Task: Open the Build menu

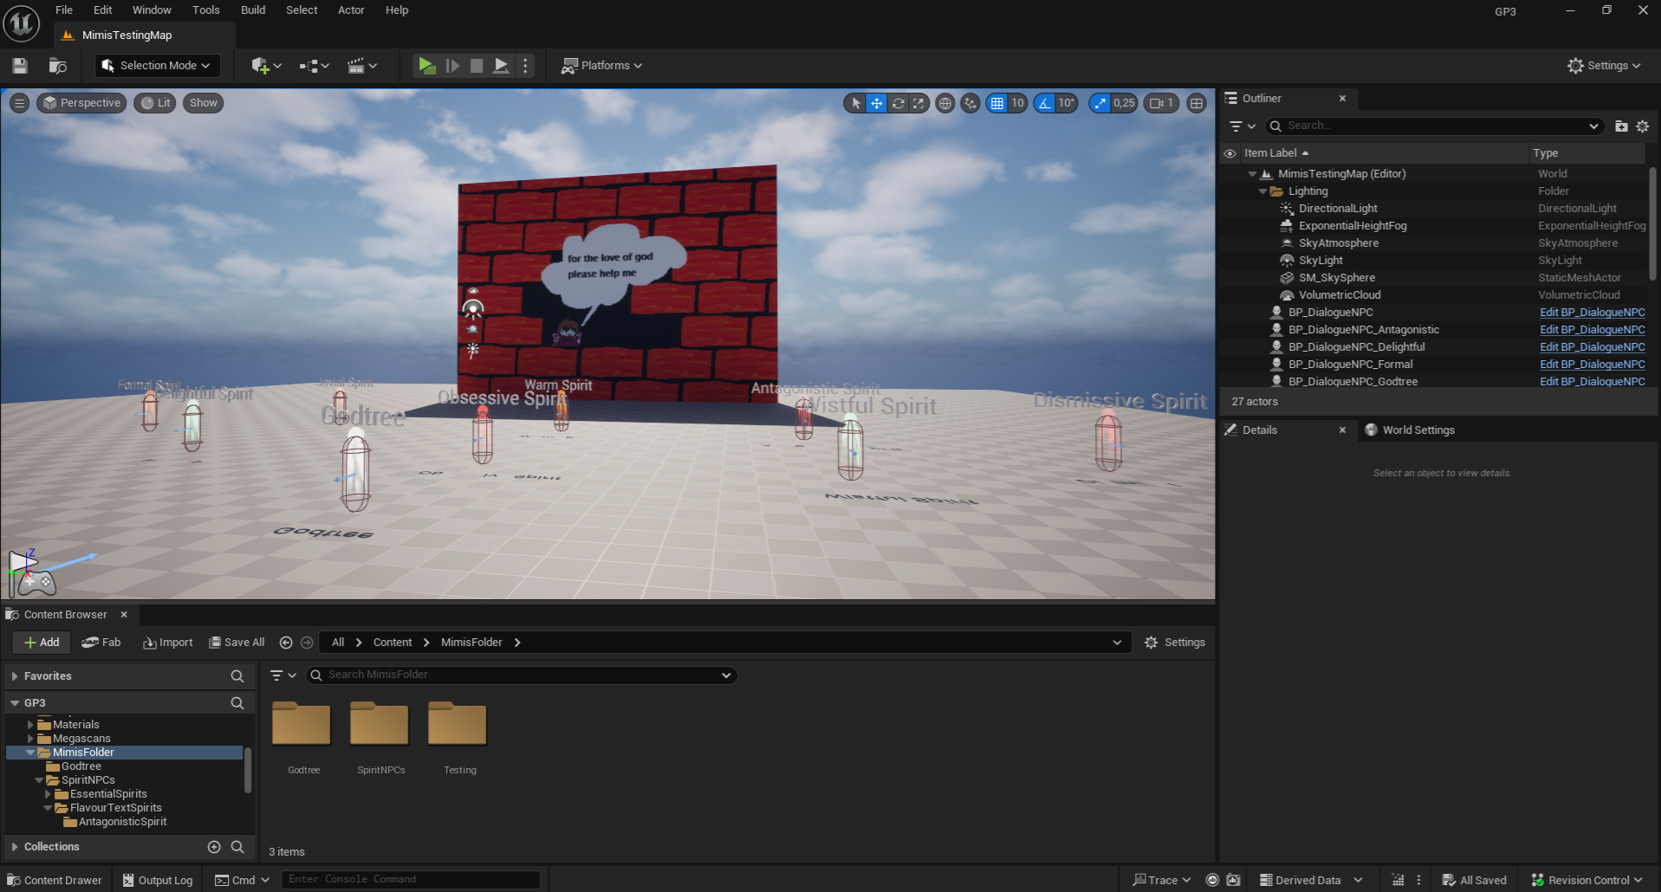Action: coord(253,10)
